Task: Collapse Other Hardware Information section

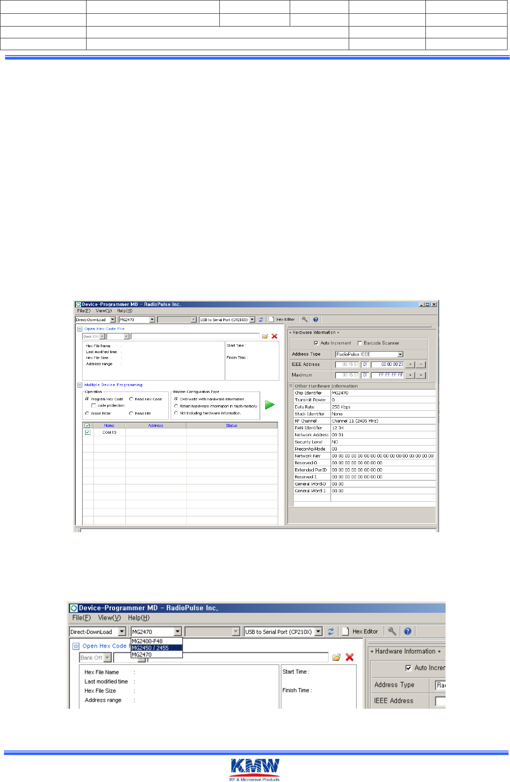Action: click(291, 386)
